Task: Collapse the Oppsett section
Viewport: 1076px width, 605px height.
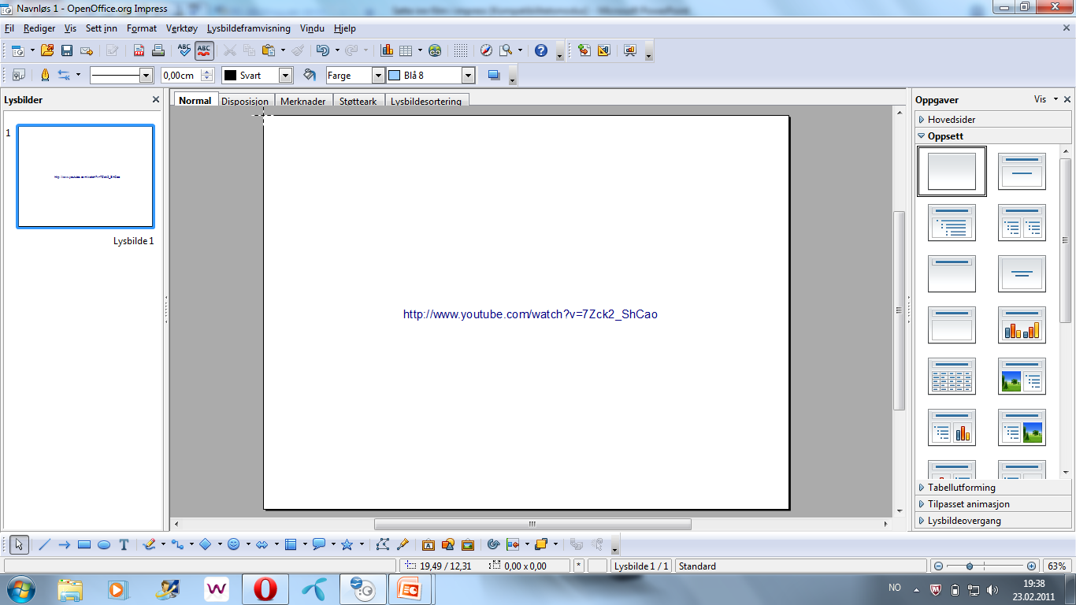Action: click(993, 136)
